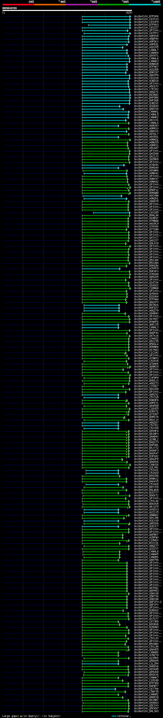Select subject UniRef100_B5X235
This screenshot has height=718, width=163.
146,342
